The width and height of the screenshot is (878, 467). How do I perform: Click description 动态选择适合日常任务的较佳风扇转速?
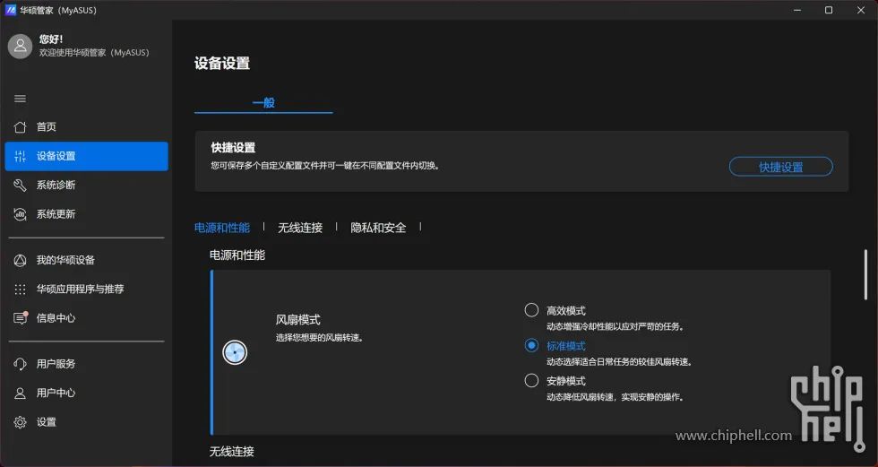619,362
